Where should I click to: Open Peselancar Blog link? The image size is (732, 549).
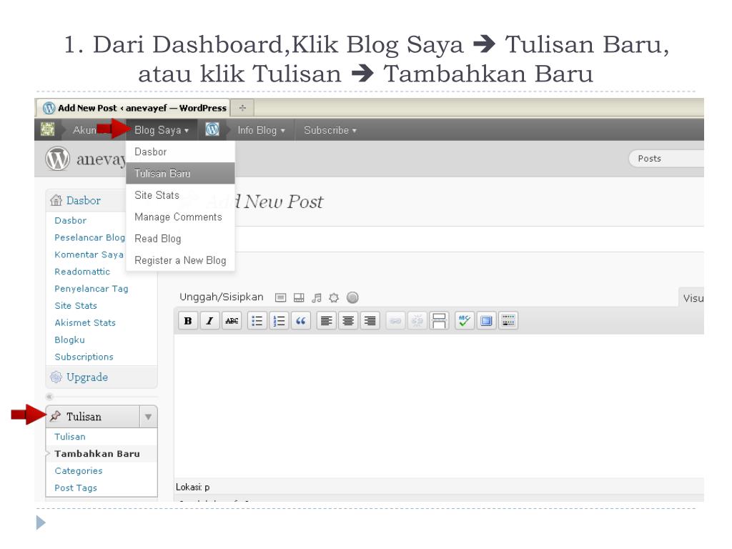click(89, 237)
